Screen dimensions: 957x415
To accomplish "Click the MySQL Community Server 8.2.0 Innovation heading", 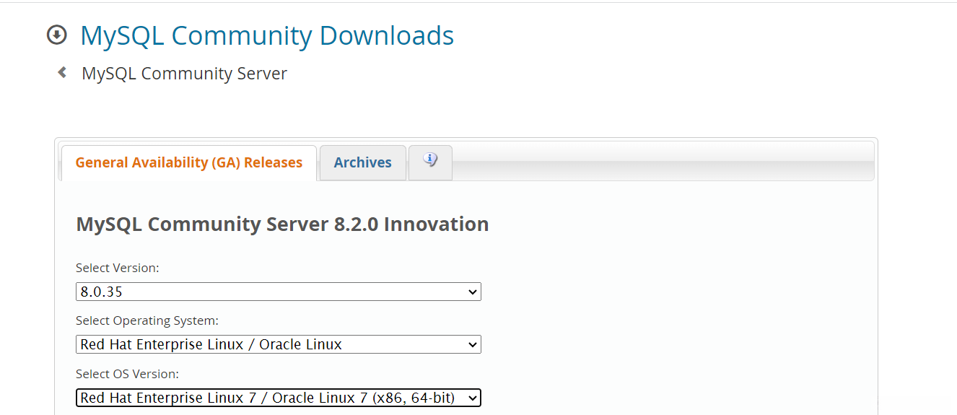I will click(282, 224).
